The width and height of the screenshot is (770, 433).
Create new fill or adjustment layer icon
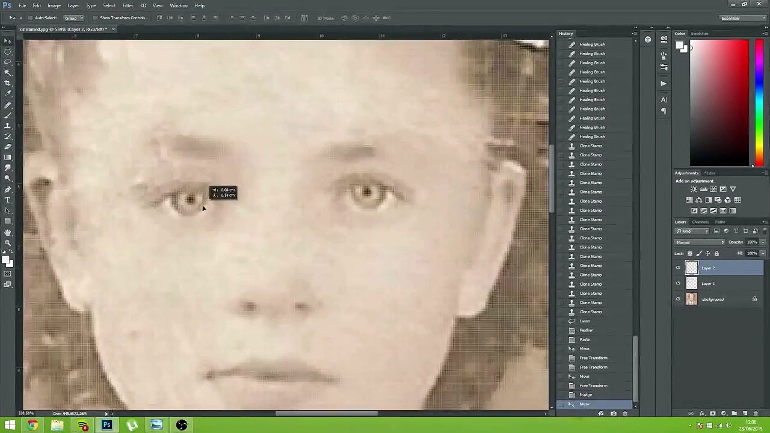(x=724, y=413)
